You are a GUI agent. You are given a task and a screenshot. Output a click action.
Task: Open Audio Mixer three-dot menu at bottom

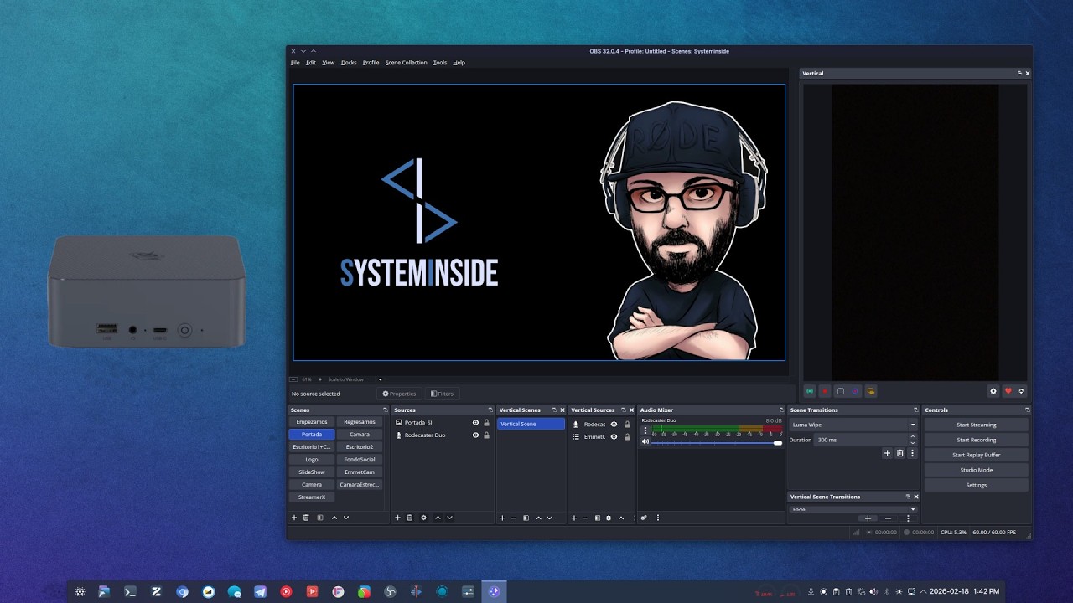658,518
